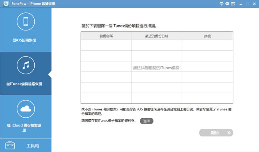Screen dimensions: 259x152
Task: Click the toolbox briefcase icon
Action: coord(10,145)
